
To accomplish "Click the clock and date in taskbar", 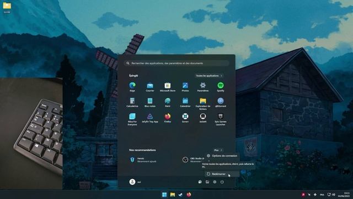I will click(x=344, y=195).
